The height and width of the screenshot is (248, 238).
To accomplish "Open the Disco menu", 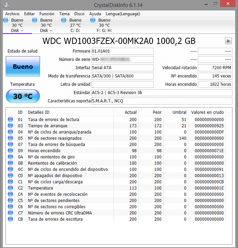I will click(79, 14).
